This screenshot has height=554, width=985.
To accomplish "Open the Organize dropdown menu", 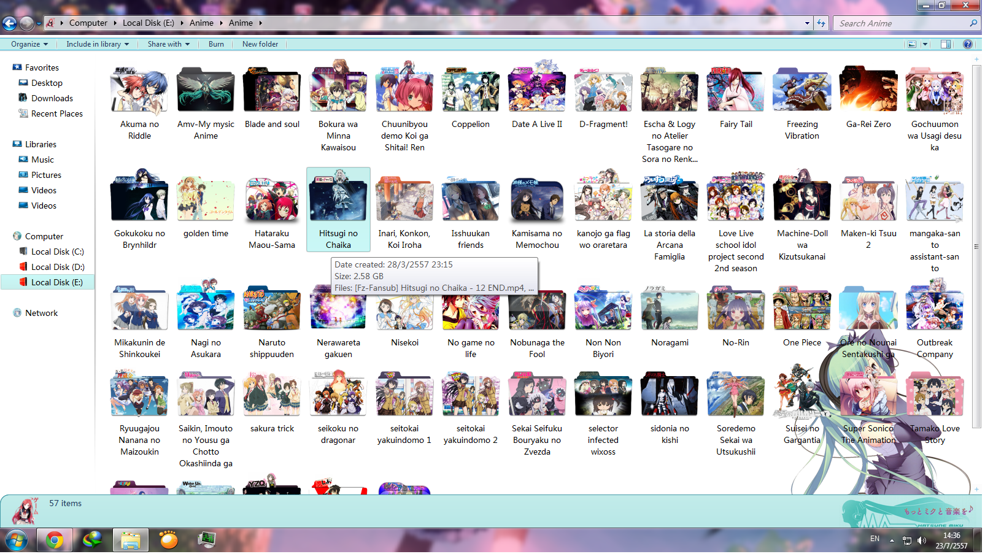I will pos(29,44).
